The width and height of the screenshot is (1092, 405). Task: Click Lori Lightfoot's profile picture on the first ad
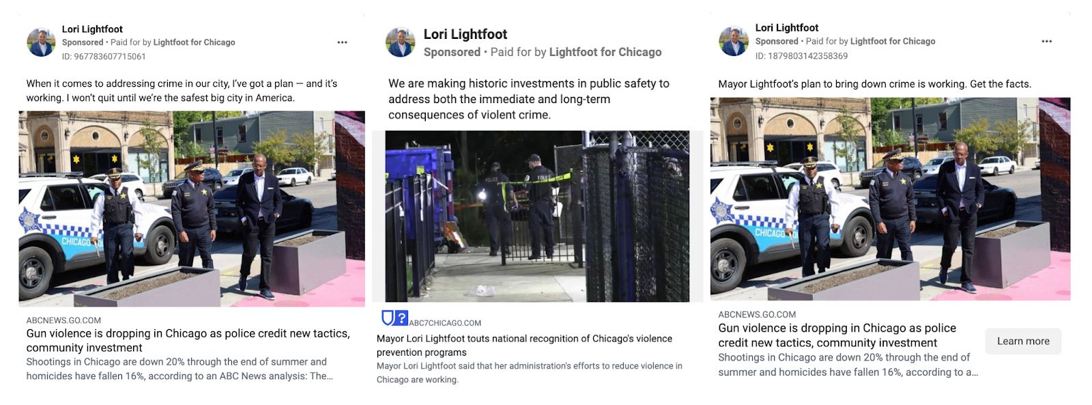point(41,42)
